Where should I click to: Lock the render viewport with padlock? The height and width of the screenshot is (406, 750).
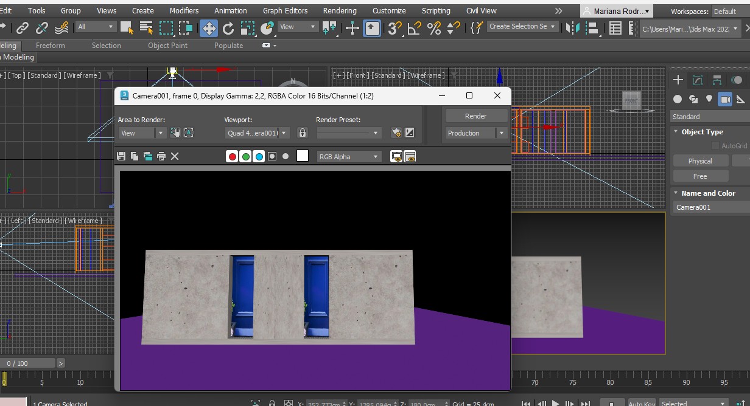pos(303,132)
